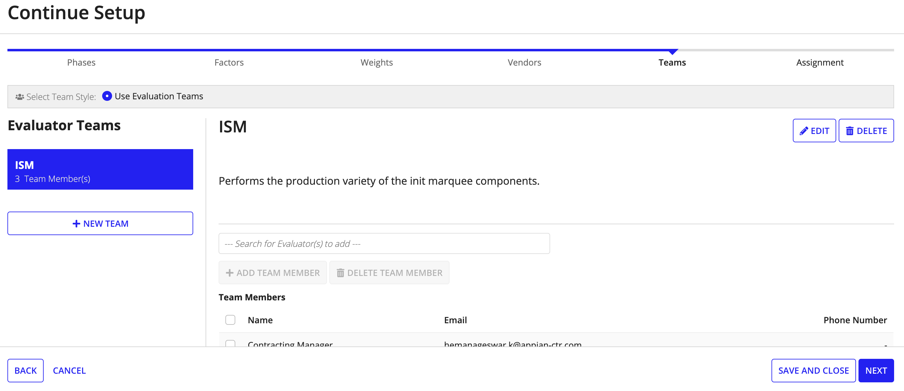Click the Phases tab in progress bar
Image resolution: width=904 pixels, height=391 pixels.
tap(81, 62)
